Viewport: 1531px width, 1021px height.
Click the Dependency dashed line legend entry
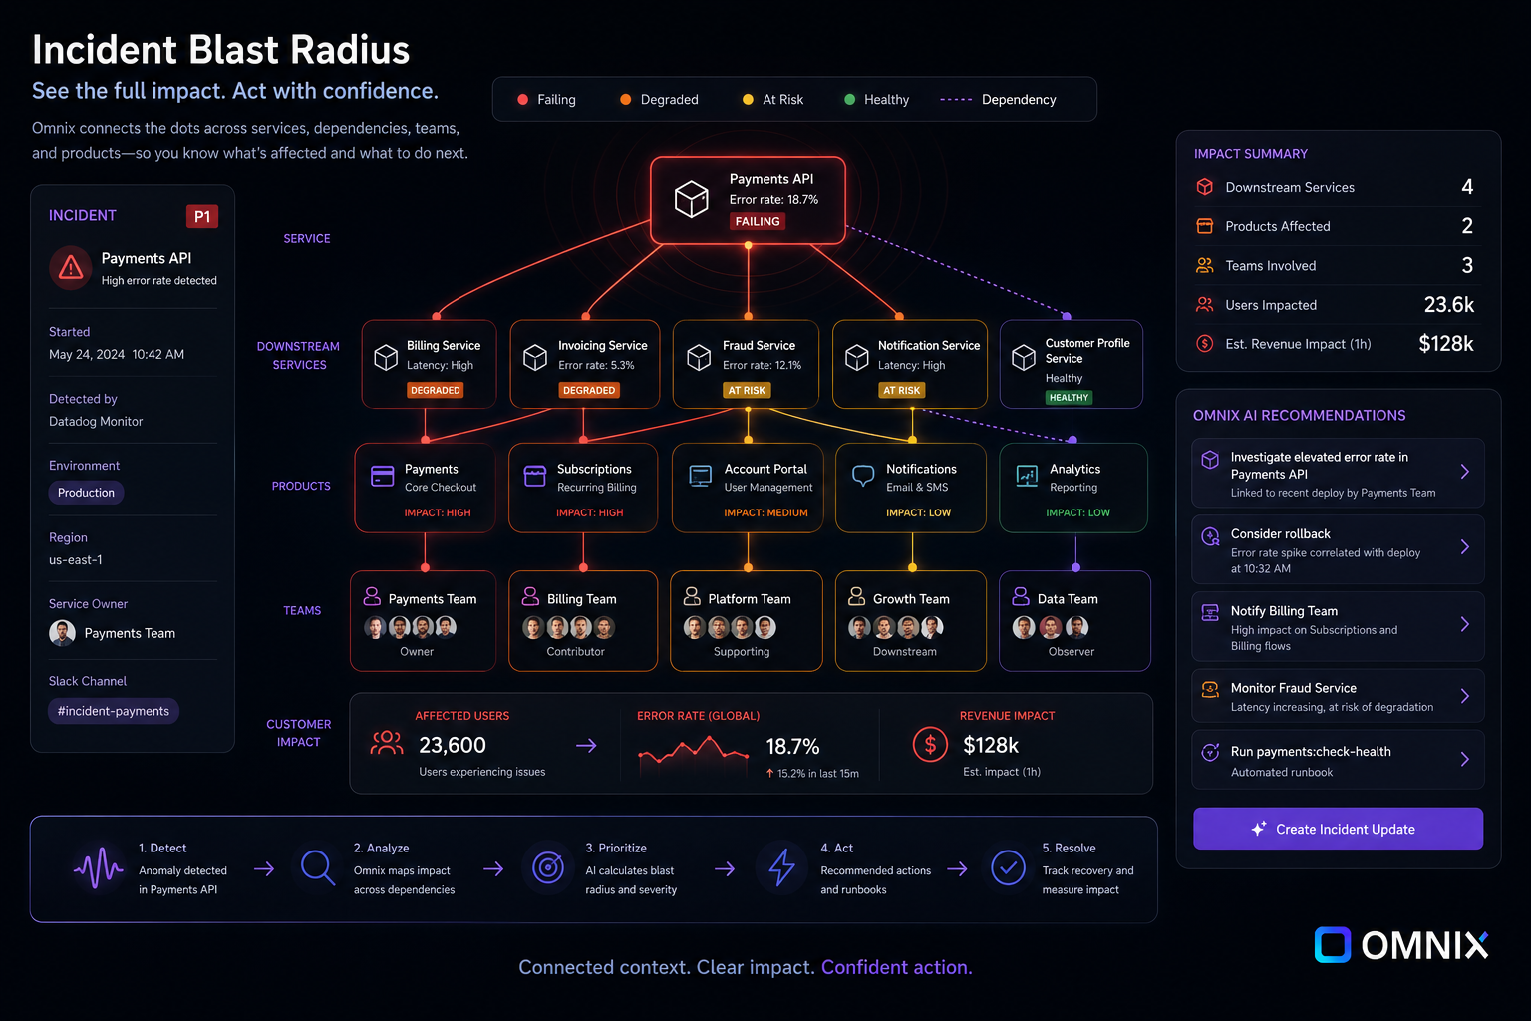click(x=998, y=99)
